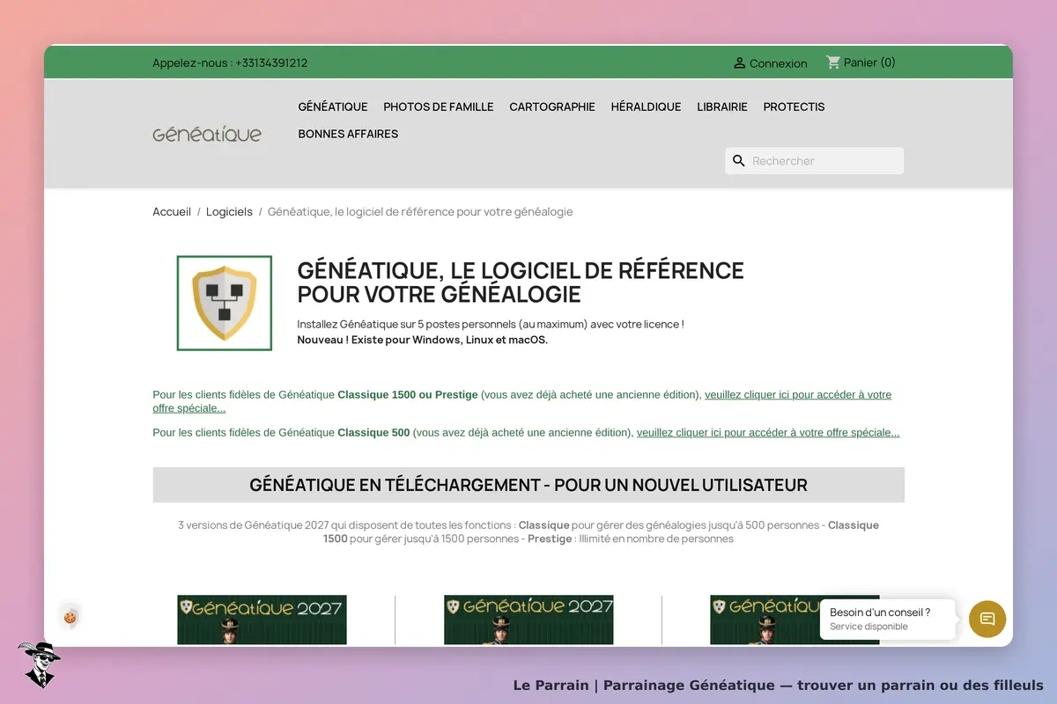Click the text Nouveau ! Existe pour Windows, Linux et macOS.
Image resolution: width=1057 pixels, height=704 pixels.
tap(423, 340)
